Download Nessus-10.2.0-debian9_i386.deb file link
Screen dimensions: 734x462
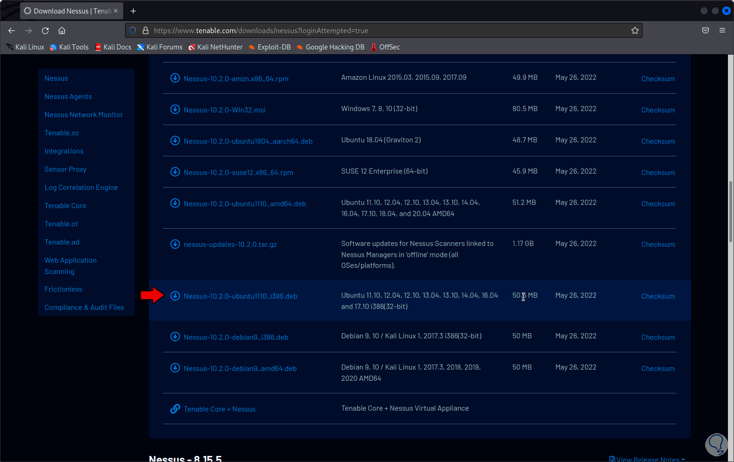[x=236, y=337]
